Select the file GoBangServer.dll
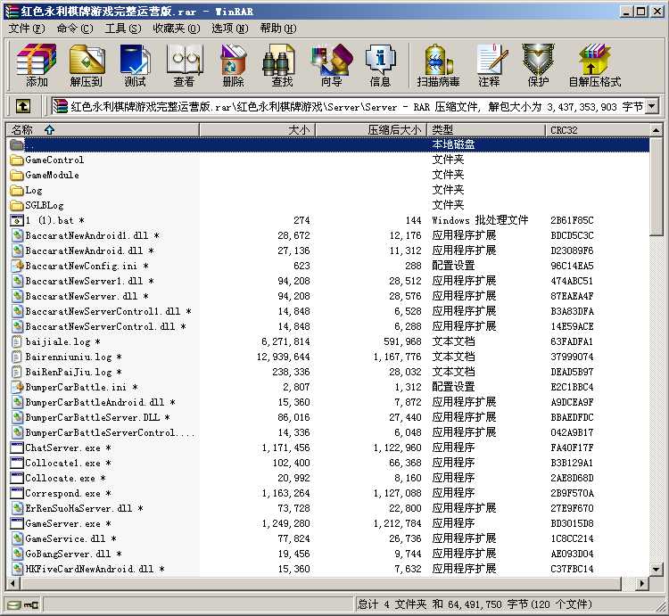This screenshot has height=616, width=669. point(73,554)
